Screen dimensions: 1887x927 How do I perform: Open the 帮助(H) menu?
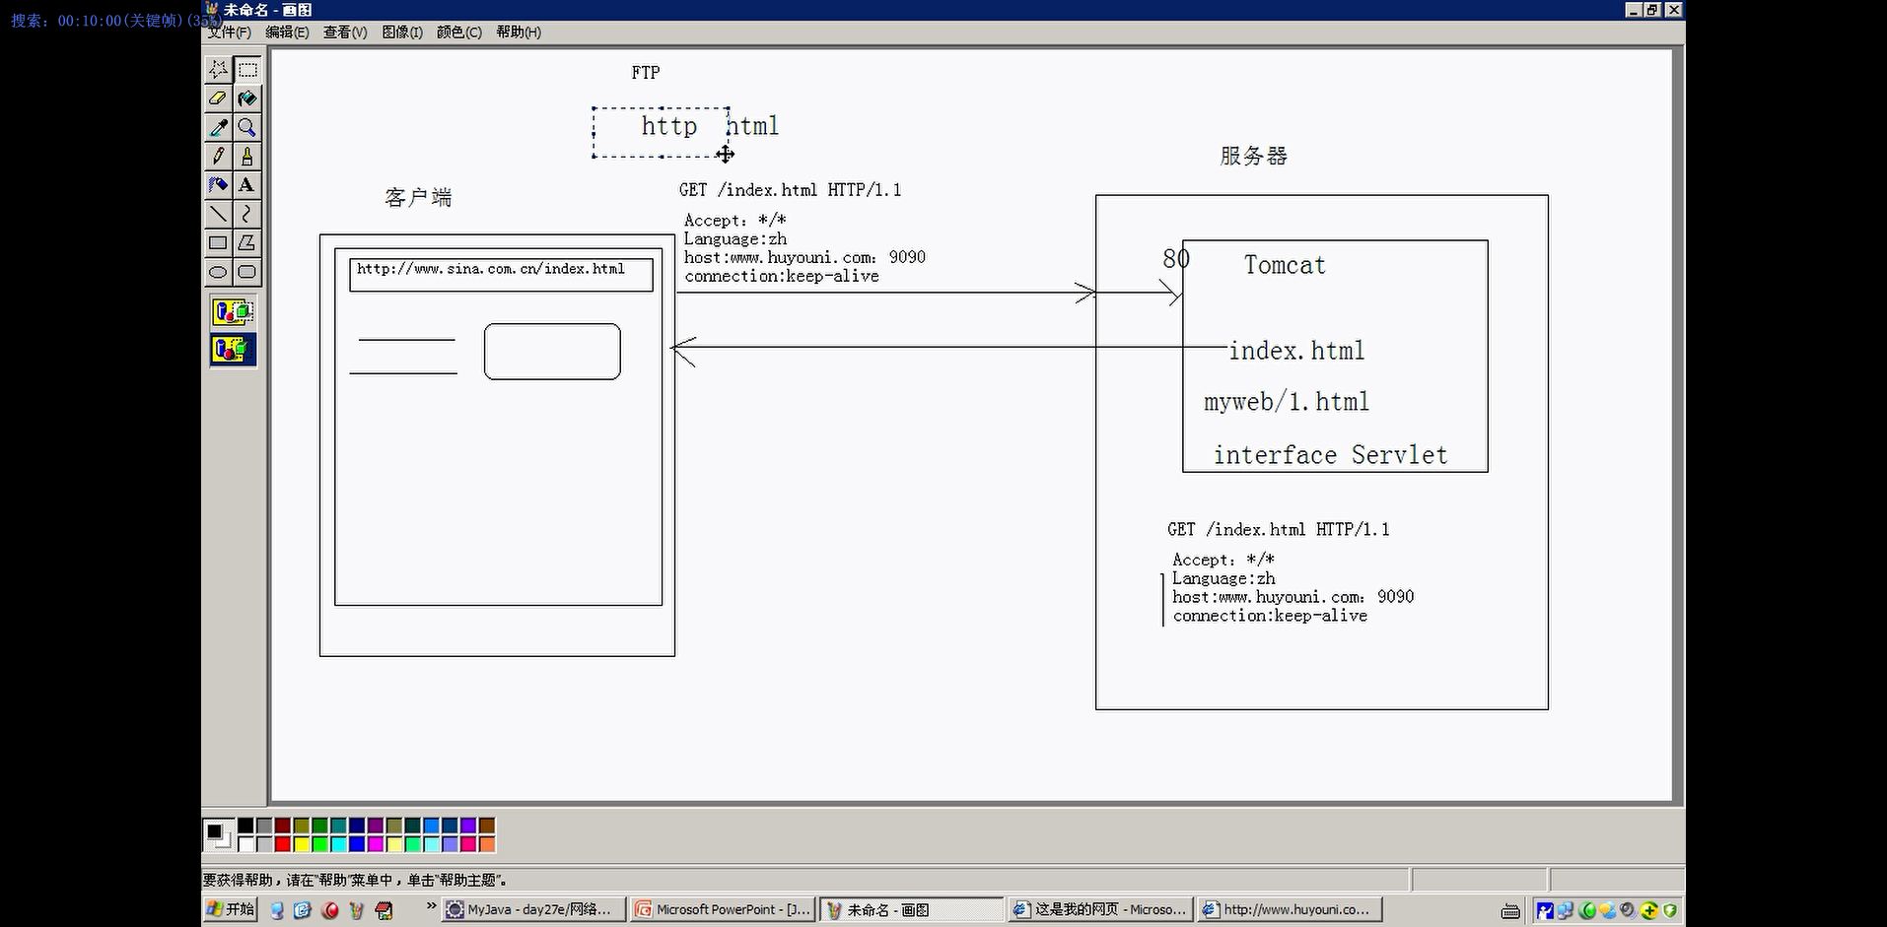click(519, 33)
